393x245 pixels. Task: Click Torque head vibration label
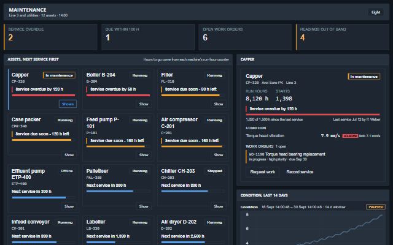[x=265, y=136]
